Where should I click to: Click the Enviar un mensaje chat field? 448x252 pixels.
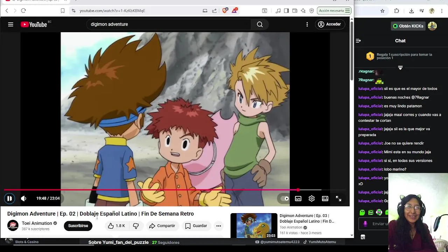click(x=374, y=224)
